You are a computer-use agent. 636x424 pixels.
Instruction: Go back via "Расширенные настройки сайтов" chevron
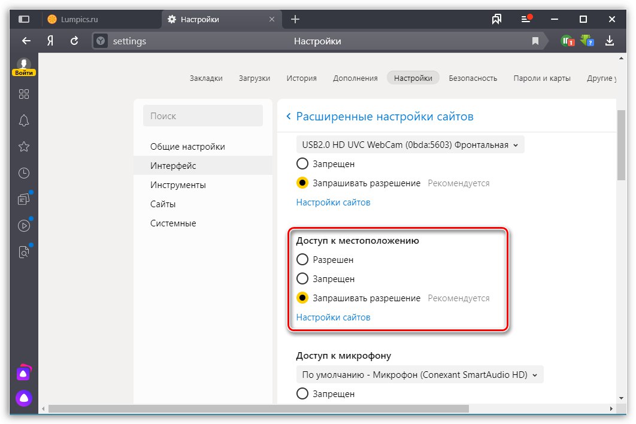click(289, 116)
